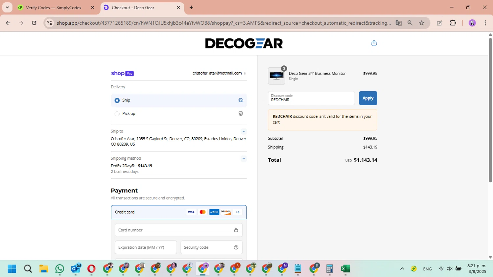Expand the Shipping method section
The image size is (493, 277).
click(x=244, y=158)
